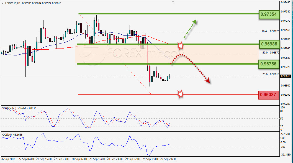
Task: Click the CCI scale value -321.8608
Action: point(286,155)
